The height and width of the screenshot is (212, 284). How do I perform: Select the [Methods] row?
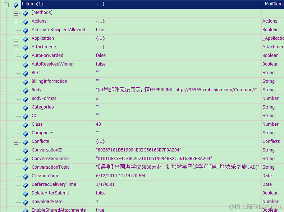(x=42, y=13)
